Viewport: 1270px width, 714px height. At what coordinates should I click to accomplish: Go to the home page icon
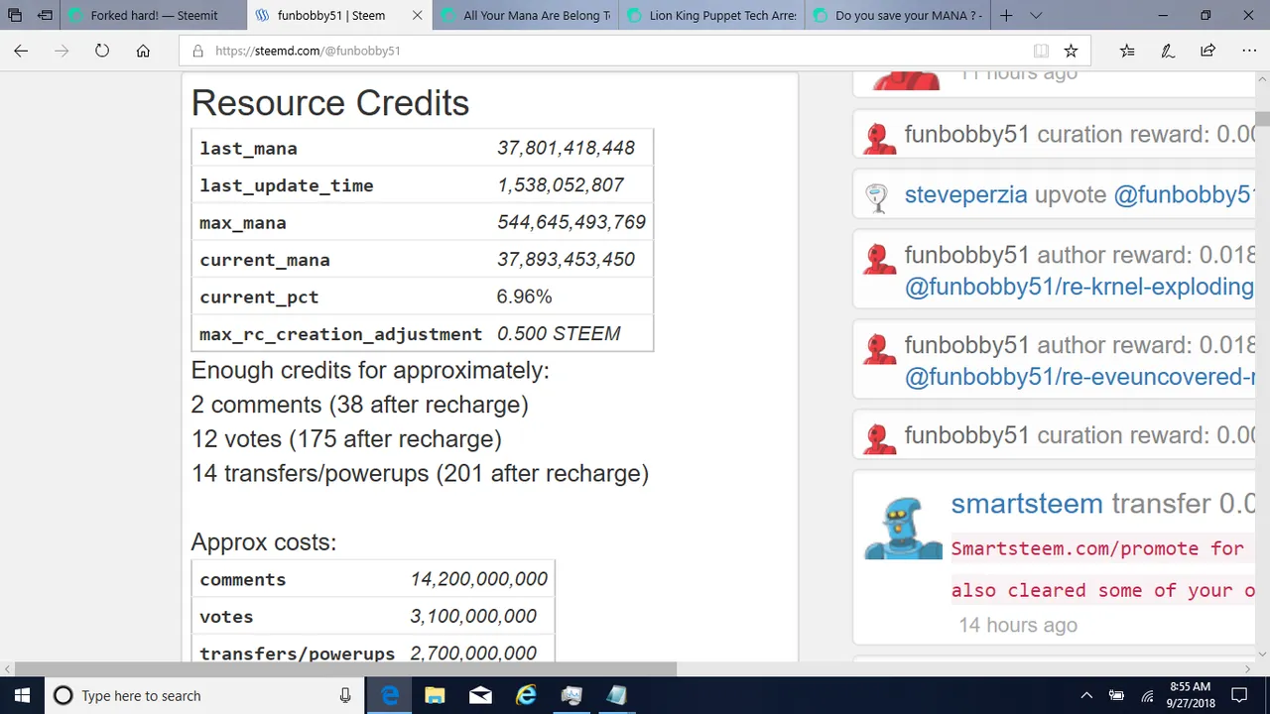click(143, 51)
